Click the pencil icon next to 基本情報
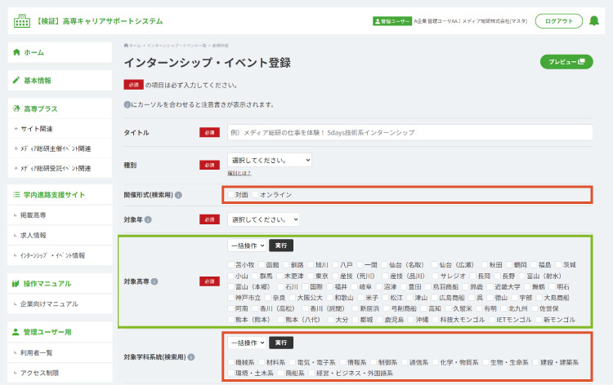This screenshot has width=613, height=385. pyautogui.click(x=16, y=81)
